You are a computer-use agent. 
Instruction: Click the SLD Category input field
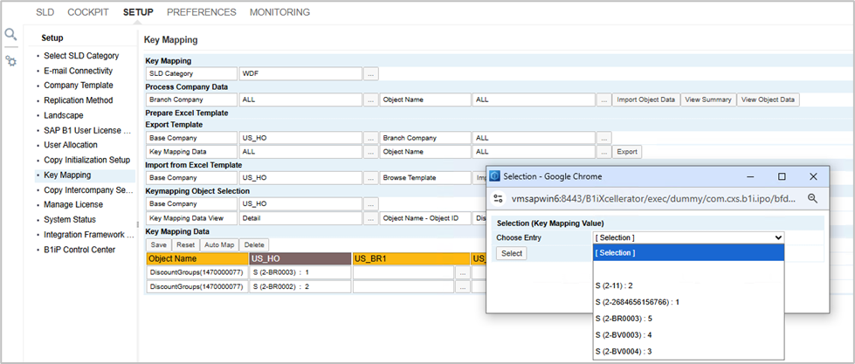[x=300, y=74]
